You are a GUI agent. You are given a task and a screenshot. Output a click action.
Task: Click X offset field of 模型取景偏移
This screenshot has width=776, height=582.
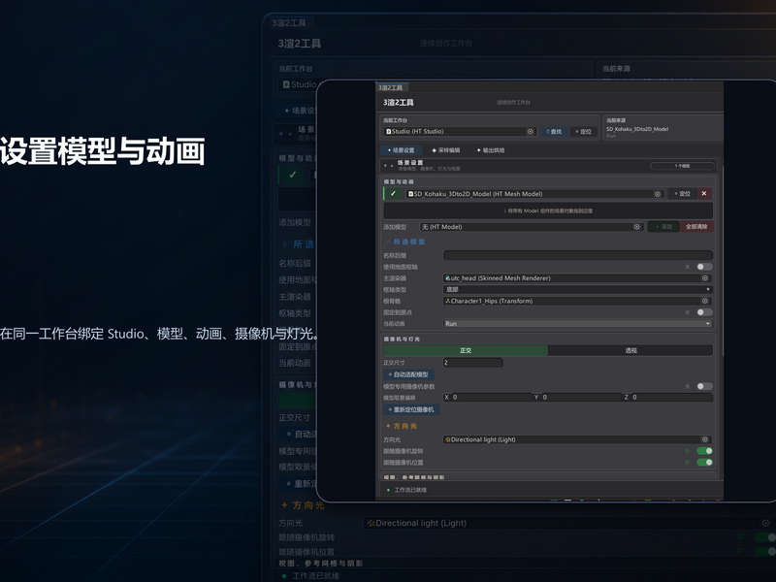click(492, 398)
